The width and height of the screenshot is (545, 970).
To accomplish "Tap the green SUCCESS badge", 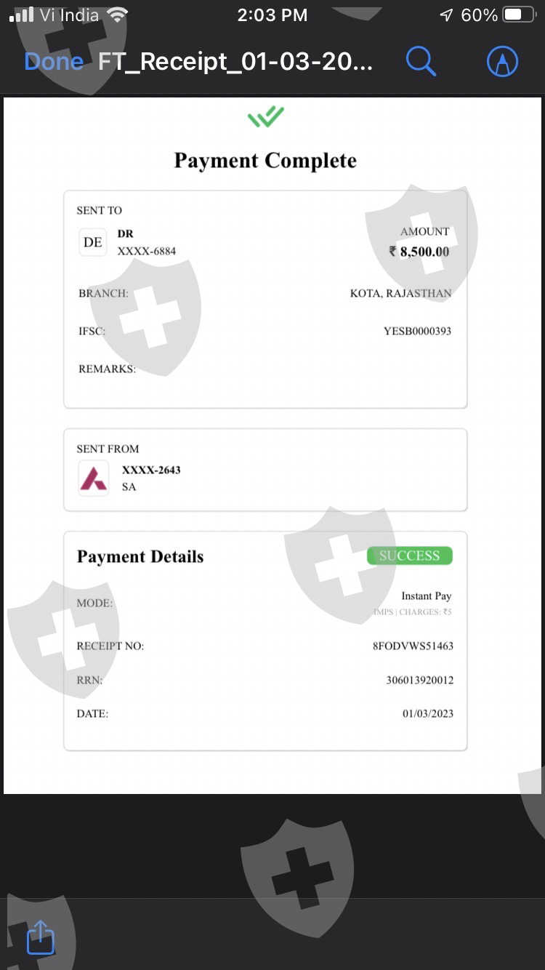I will click(x=410, y=556).
